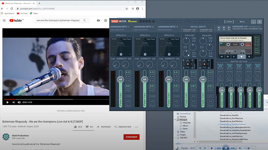Toggle A1 routing on Hardware Input 1
Screen dimensions: 268x150
pos(128,72)
